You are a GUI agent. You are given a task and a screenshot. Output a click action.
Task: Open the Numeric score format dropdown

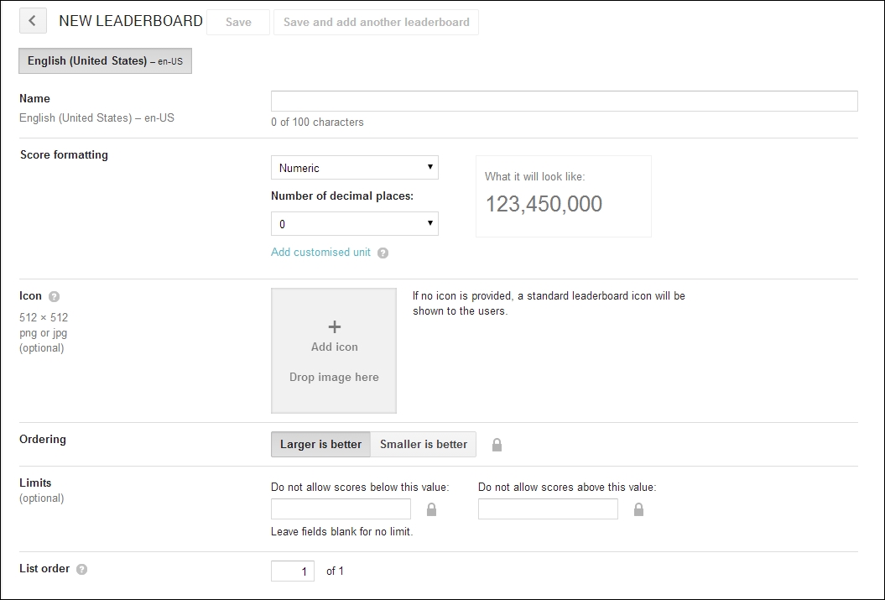click(354, 168)
